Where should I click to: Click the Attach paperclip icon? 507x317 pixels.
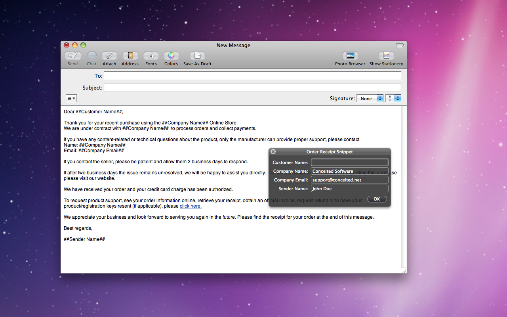click(x=109, y=56)
